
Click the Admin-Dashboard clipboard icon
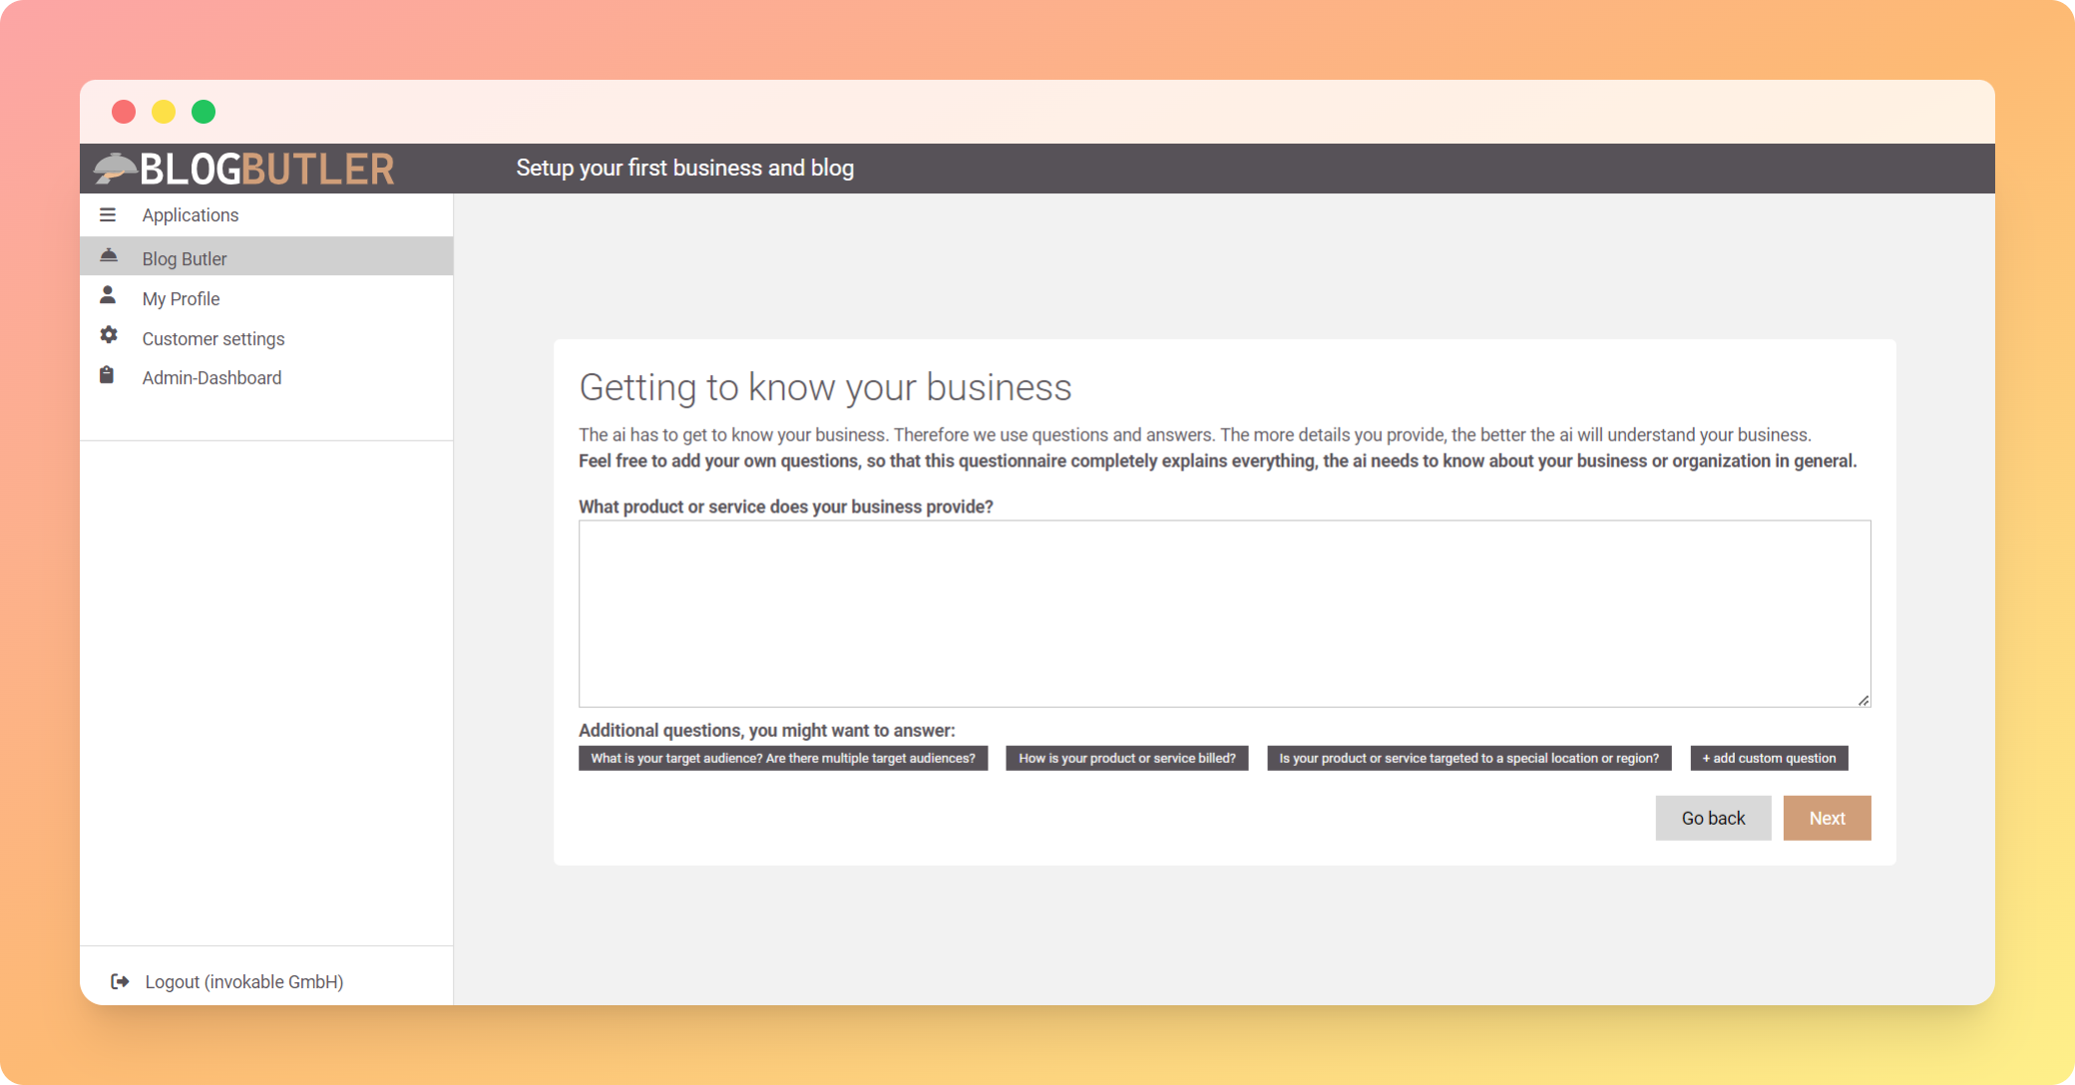(107, 376)
